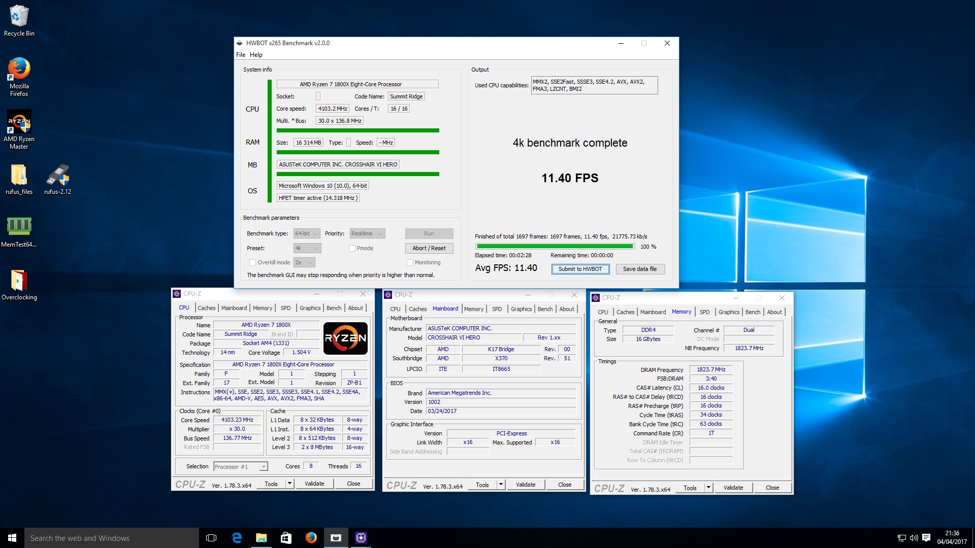975x548 pixels.
Task: Click the Windows Start button
Action: point(12,538)
